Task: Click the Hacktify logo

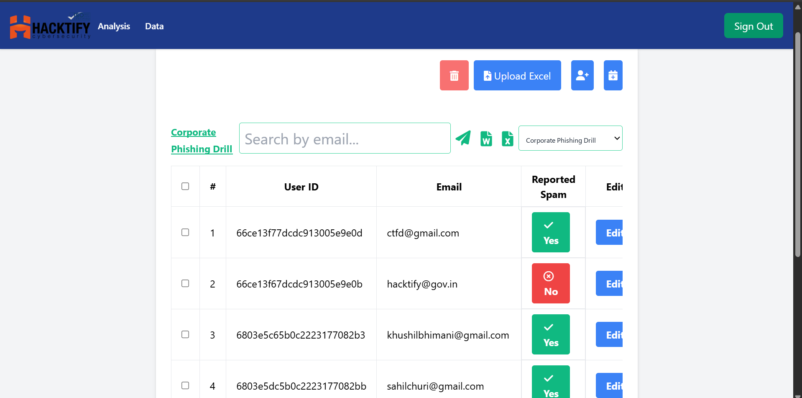Action: point(50,26)
